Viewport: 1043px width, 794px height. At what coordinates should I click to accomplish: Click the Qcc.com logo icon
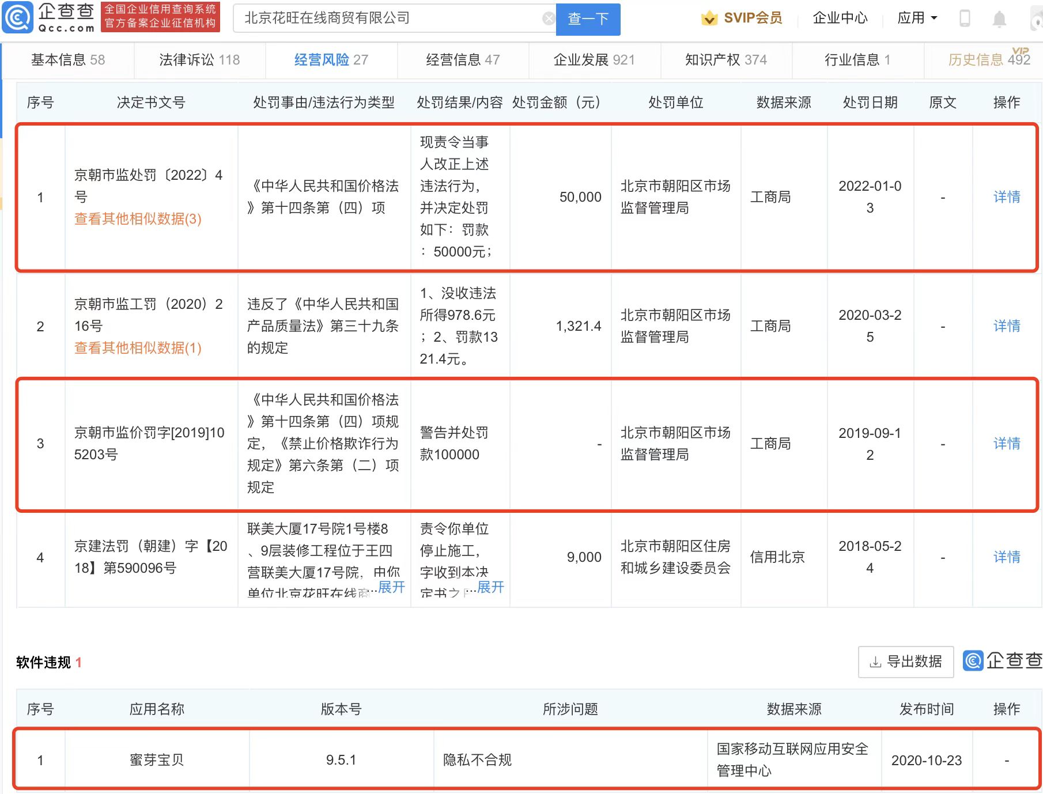click(x=18, y=18)
